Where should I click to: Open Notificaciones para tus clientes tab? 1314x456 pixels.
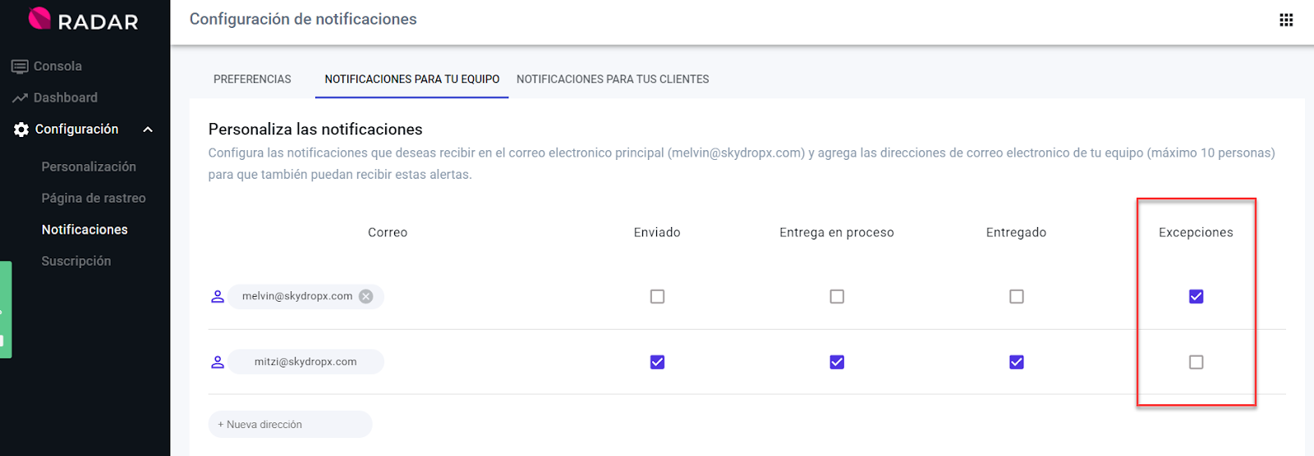613,80
